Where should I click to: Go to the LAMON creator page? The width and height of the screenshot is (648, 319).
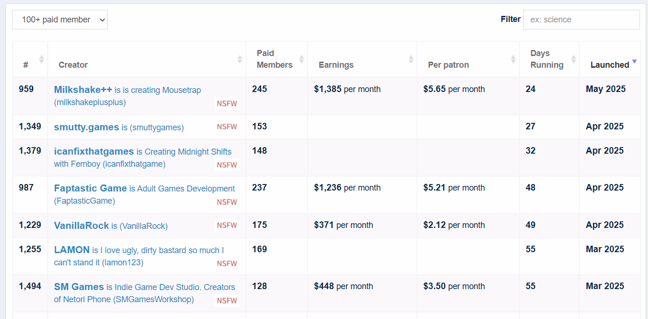click(x=72, y=250)
